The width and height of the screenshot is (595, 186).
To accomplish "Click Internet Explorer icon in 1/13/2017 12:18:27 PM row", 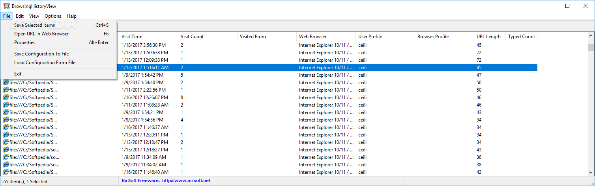I will click(6, 150).
